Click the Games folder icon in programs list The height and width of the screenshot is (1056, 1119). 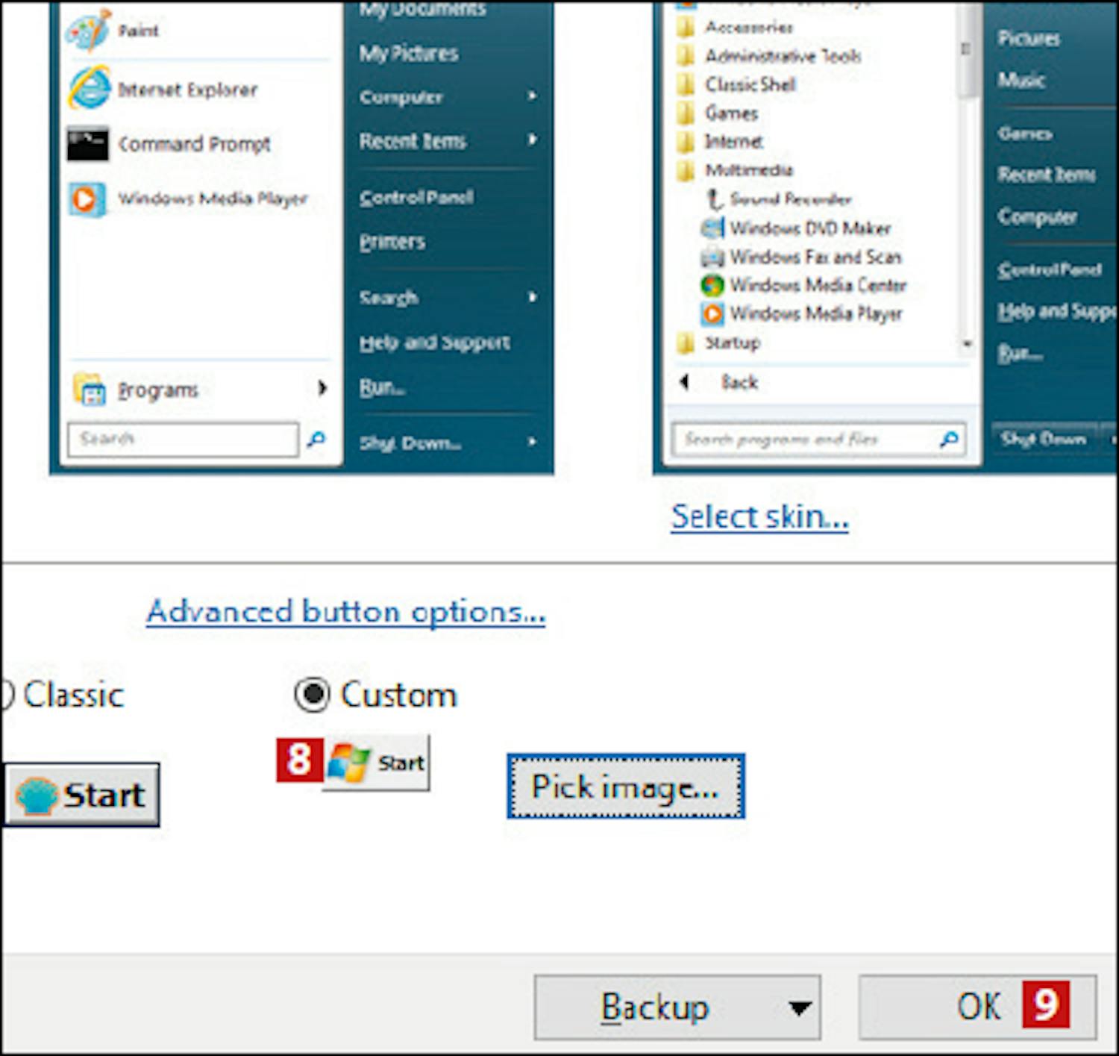tap(686, 113)
